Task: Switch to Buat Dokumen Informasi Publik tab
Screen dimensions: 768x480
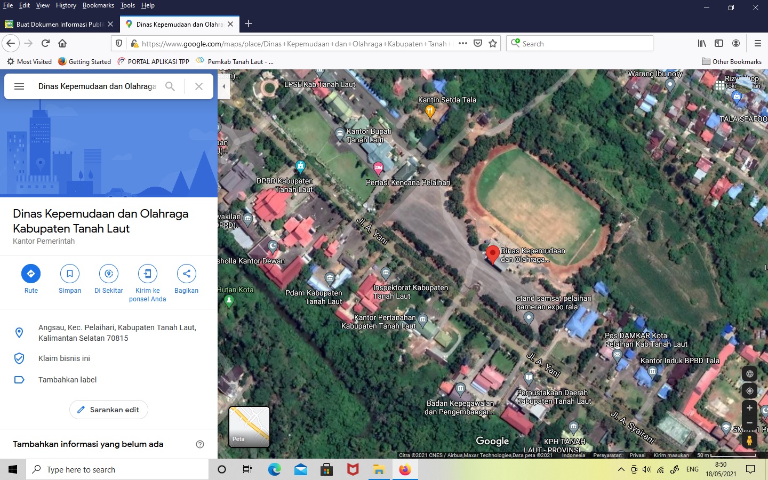Action: [59, 24]
